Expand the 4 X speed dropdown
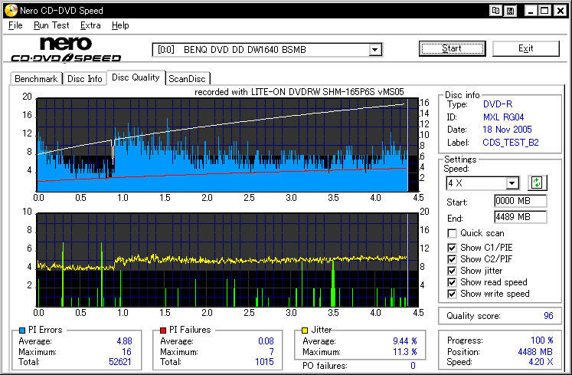 pyautogui.click(x=512, y=183)
